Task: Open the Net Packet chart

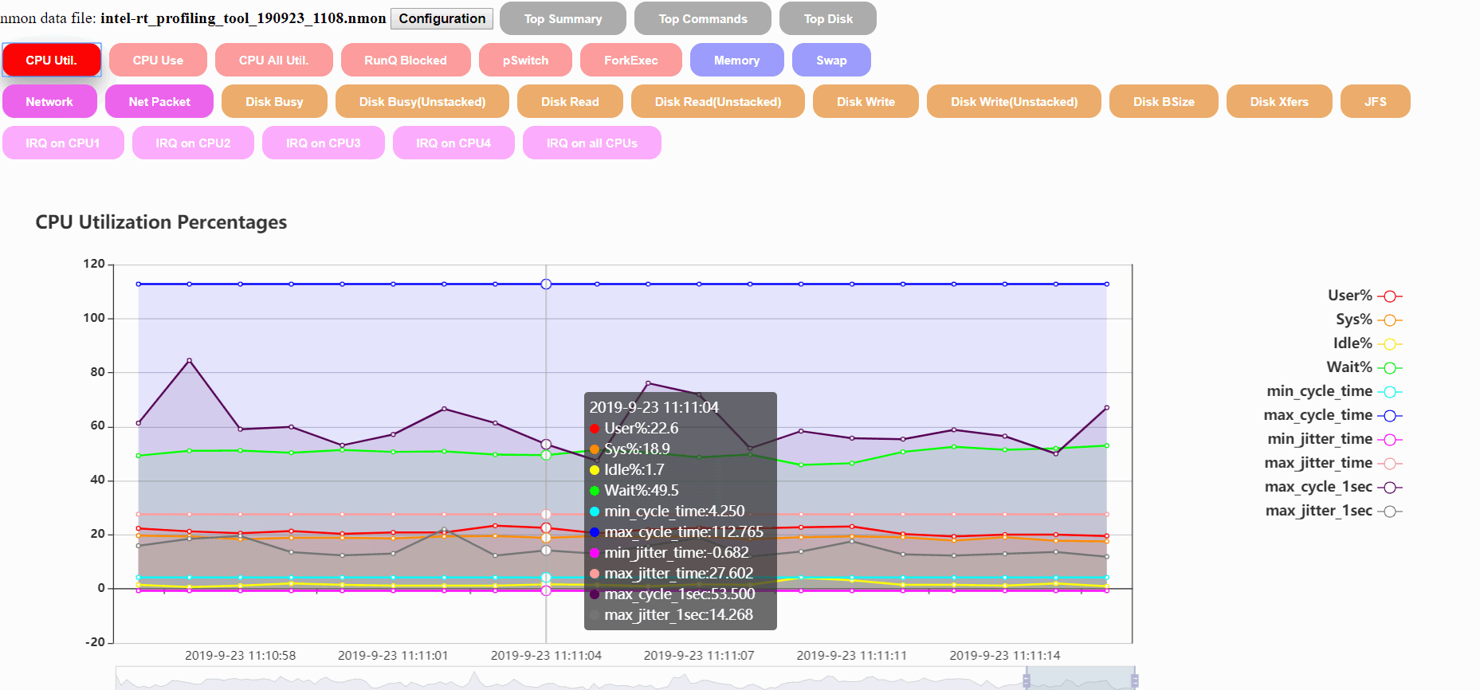Action: point(159,101)
